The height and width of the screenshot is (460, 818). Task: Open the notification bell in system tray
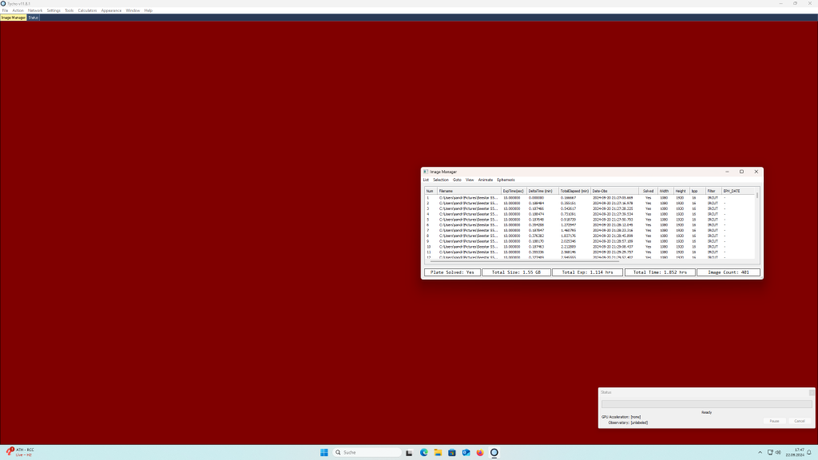click(x=808, y=452)
